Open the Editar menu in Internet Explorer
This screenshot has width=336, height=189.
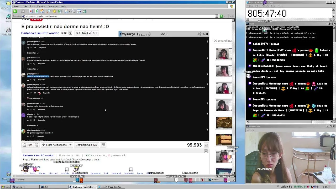click(25, 6)
